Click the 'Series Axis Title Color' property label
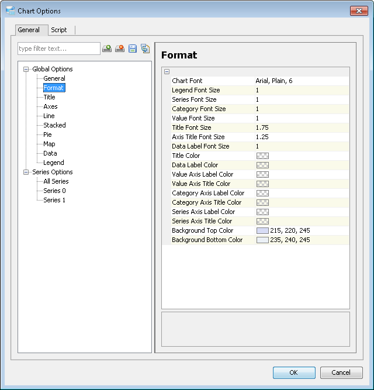 pyautogui.click(x=202, y=221)
